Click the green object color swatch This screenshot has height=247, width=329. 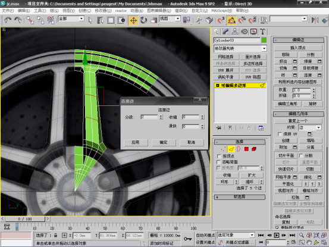point(264,40)
